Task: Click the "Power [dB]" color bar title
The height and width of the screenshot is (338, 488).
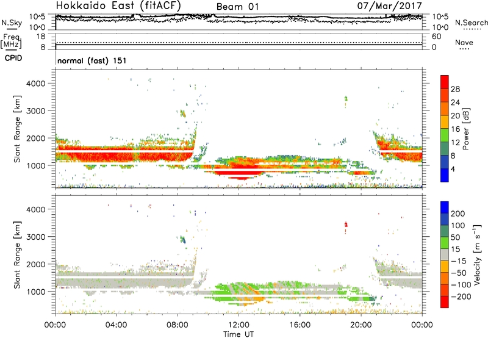Action: coord(465,129)
